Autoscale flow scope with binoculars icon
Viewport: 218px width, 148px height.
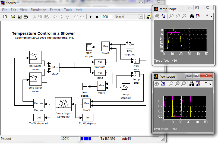tap(192, 84)
